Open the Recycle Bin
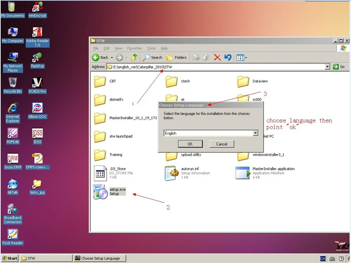This screenshot has width=351, height=263. [13, 86]
